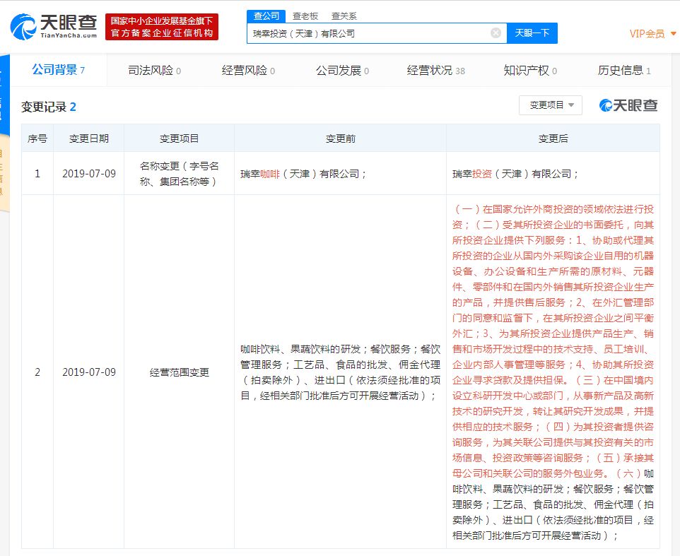Click the 变更项目 column header in table

179,138
